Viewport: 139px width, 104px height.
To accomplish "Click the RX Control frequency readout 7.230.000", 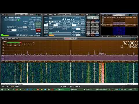I will (67, 18).
